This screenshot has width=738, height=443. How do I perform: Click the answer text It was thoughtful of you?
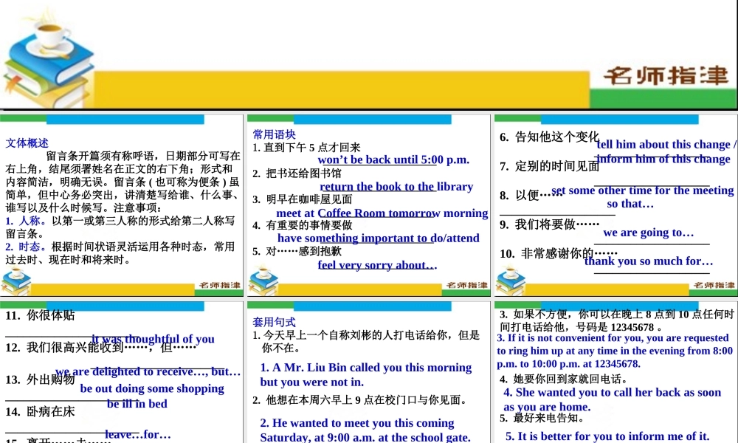[x=151, y=339]
